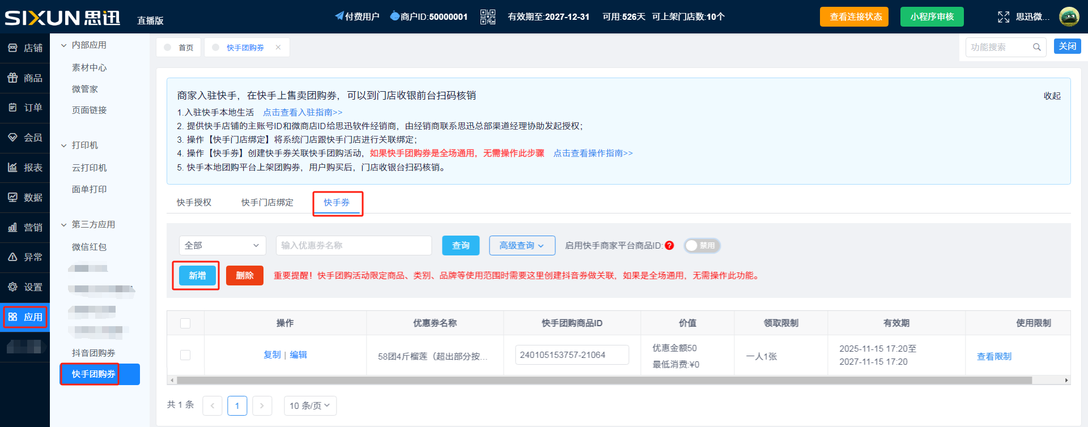1088x427 pixels.
Task: Collapse the 内部应用 menu group
Action: pyautogui.click(x=64, y=45)
